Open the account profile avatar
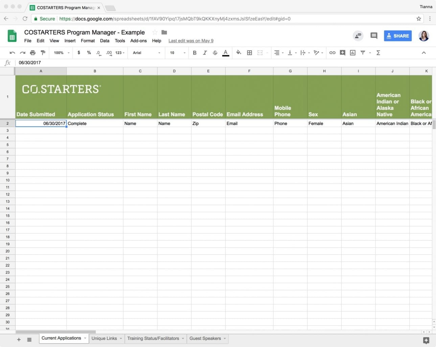The height and width of the screenshot is (347, 436). point(424,36)
